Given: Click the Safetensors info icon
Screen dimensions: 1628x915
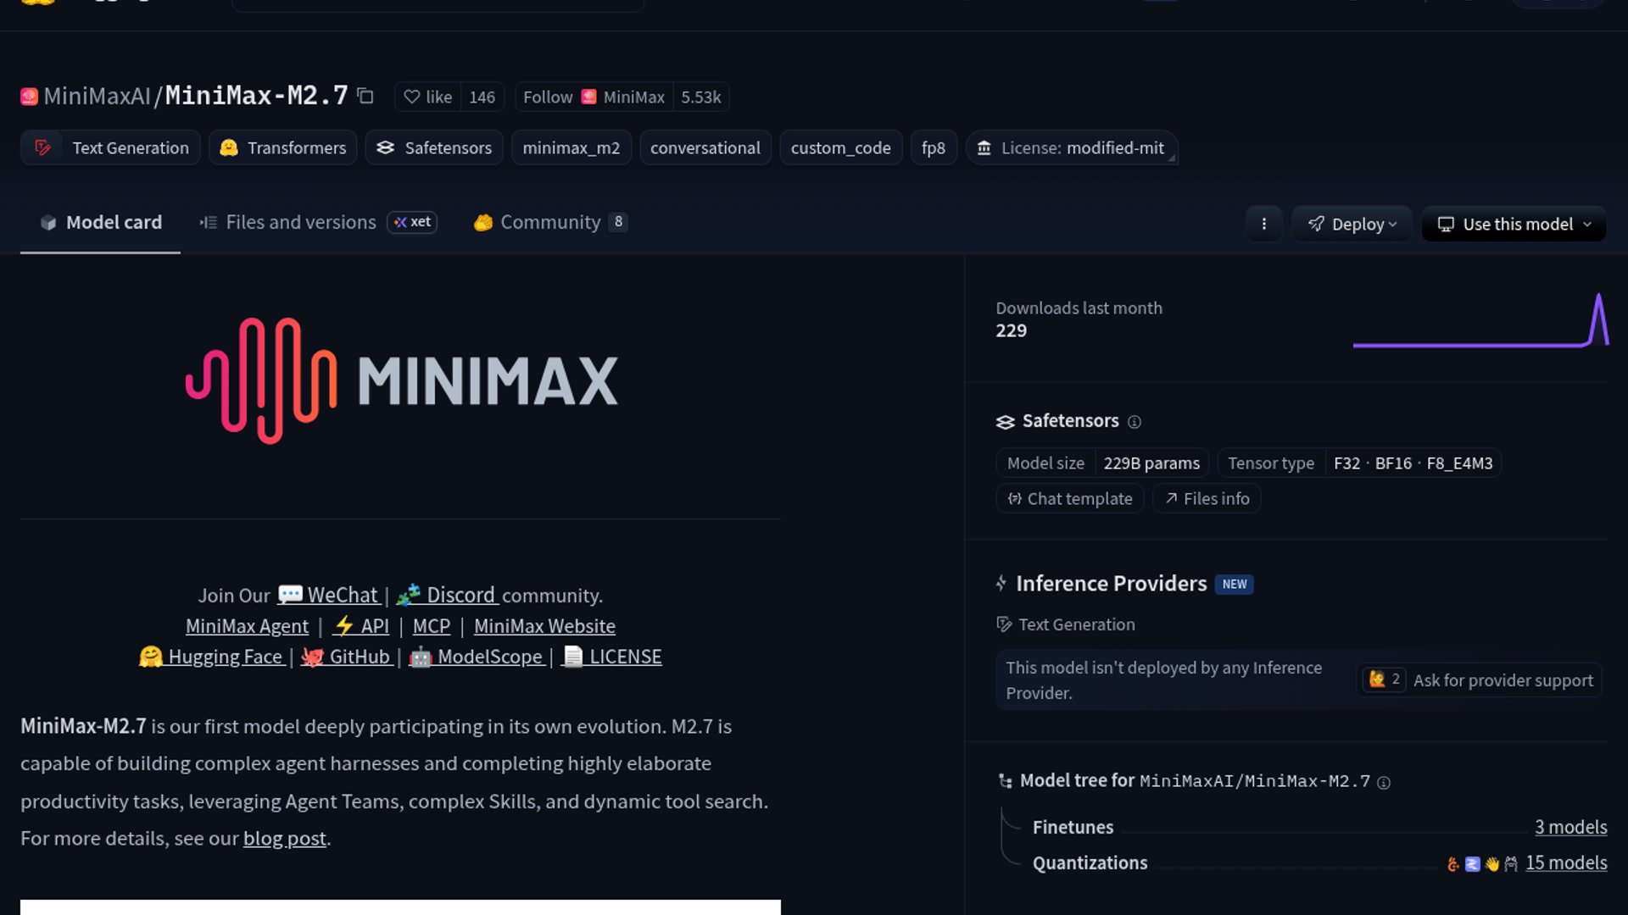Looking at the screenshot, I should (1135, 421).
